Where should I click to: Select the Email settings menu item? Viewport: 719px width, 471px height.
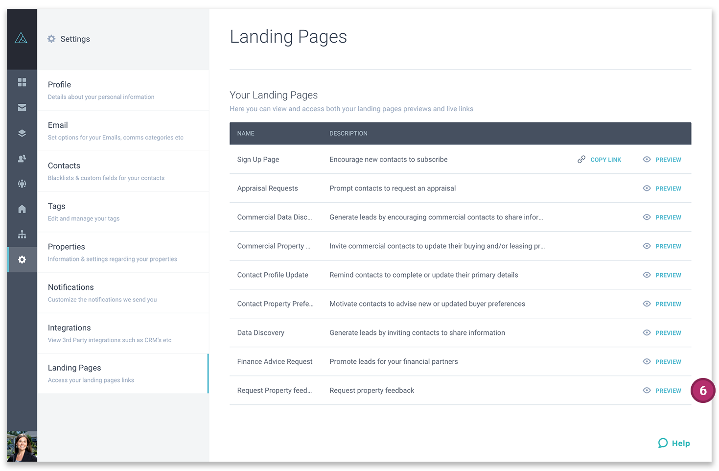(x=58, y=125)
